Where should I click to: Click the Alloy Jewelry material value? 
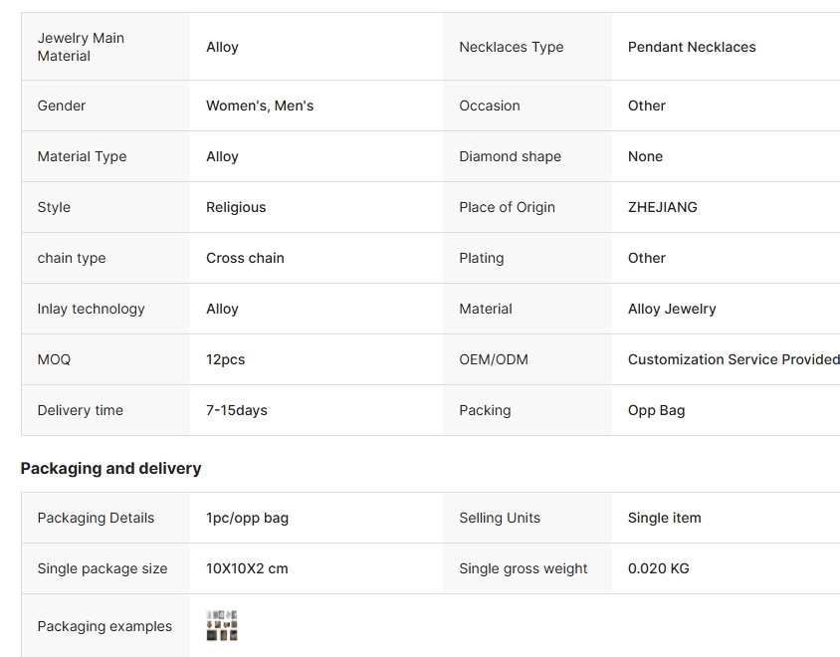[672, 309]
